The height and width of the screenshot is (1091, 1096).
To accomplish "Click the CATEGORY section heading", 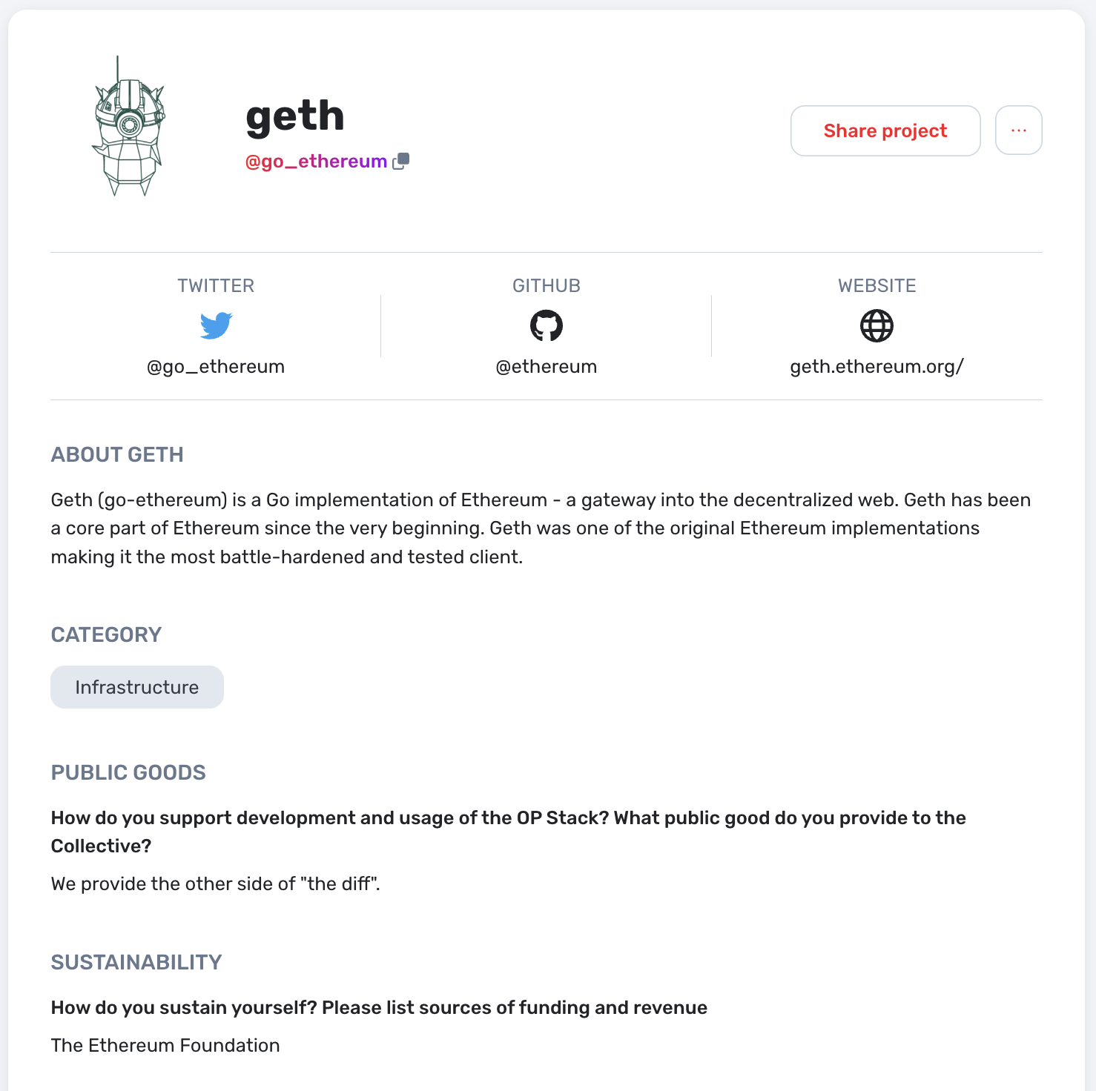I will 106,634.
